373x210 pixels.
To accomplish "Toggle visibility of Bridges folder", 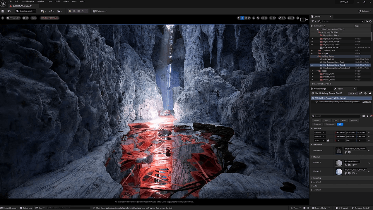I will [312, 53].
